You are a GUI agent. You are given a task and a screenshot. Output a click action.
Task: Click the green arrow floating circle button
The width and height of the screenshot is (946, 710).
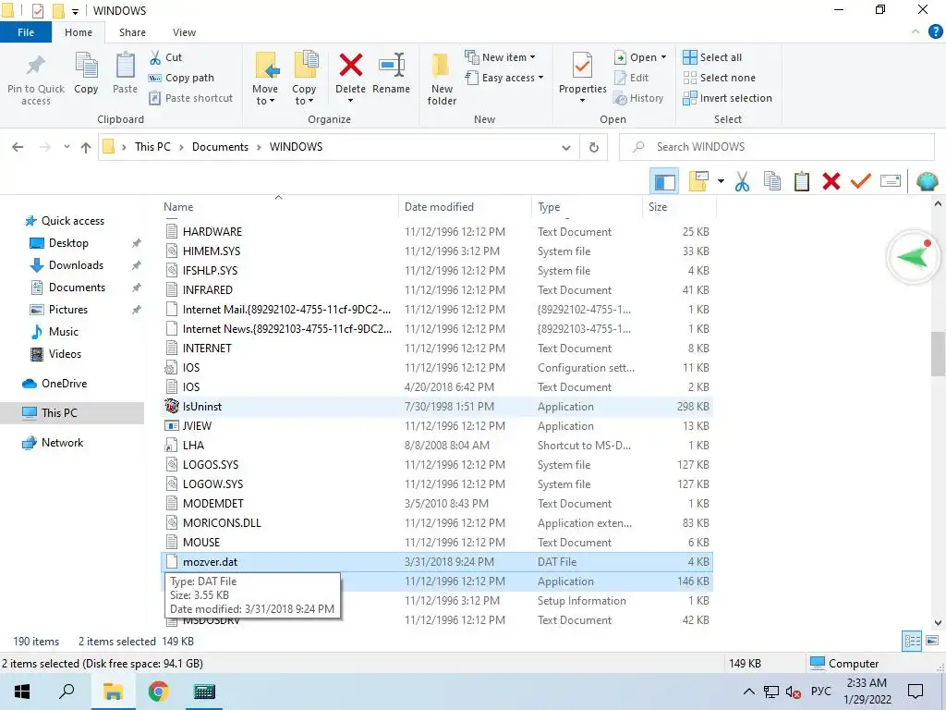914,257
